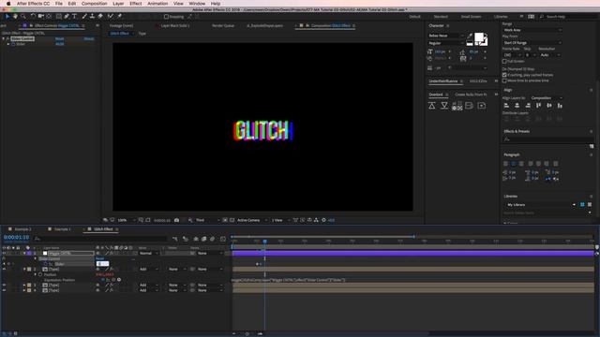
Task: Enable the Snapping checkbox
Action: (166, 17)
